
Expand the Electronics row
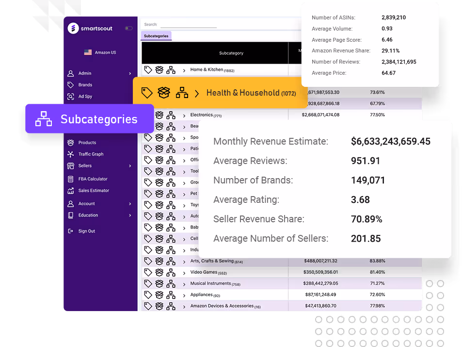184,116
